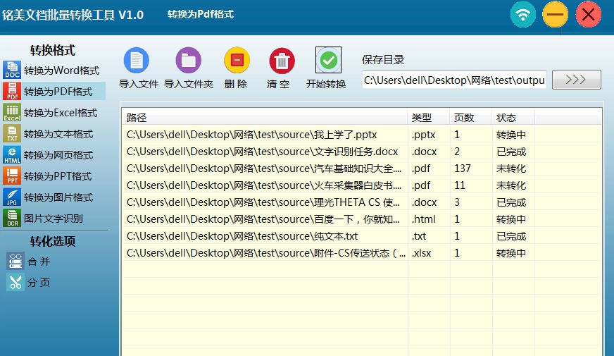
Task: Click the Import Folder (导入文件夹) icon
Action: [188, 61]
